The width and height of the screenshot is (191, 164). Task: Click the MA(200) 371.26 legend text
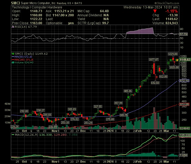pyautogui.click(x=24, y=60)
